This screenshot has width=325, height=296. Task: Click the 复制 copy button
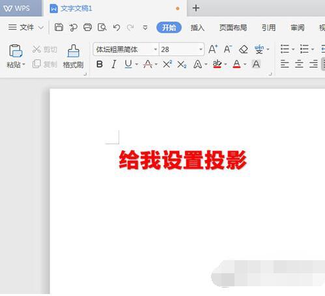45,64
